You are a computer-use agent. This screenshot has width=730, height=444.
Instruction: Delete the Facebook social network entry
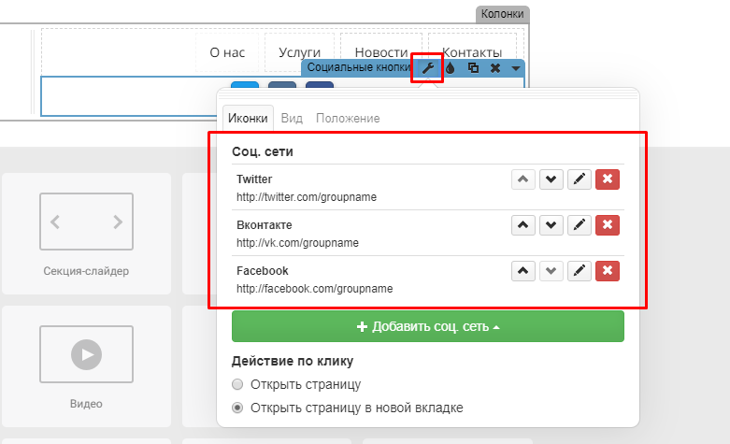(x=608, y=271)
